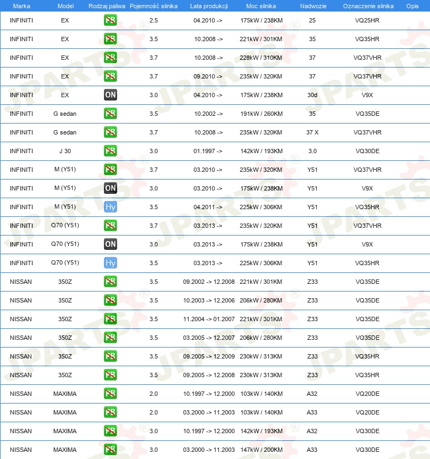Image resolution: width=430 pixels, height=459 pixels.
Task: Select G sedan model in 3.5 row
Action: [65, 114]
